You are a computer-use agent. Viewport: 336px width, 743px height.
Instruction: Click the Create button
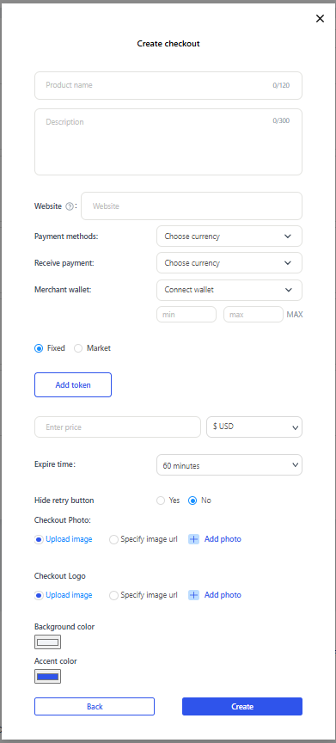tap(242, 707)
